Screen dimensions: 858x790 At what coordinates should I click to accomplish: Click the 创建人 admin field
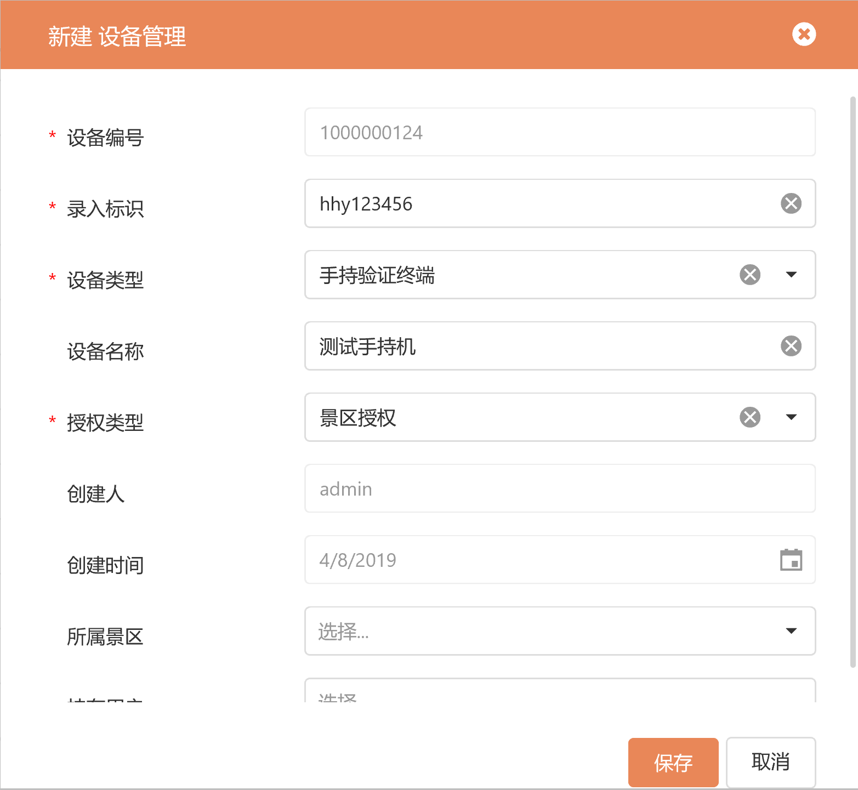click(559, 488)
